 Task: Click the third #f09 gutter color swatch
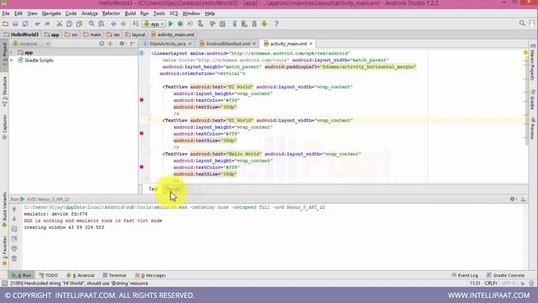click(x=141, y=167)
